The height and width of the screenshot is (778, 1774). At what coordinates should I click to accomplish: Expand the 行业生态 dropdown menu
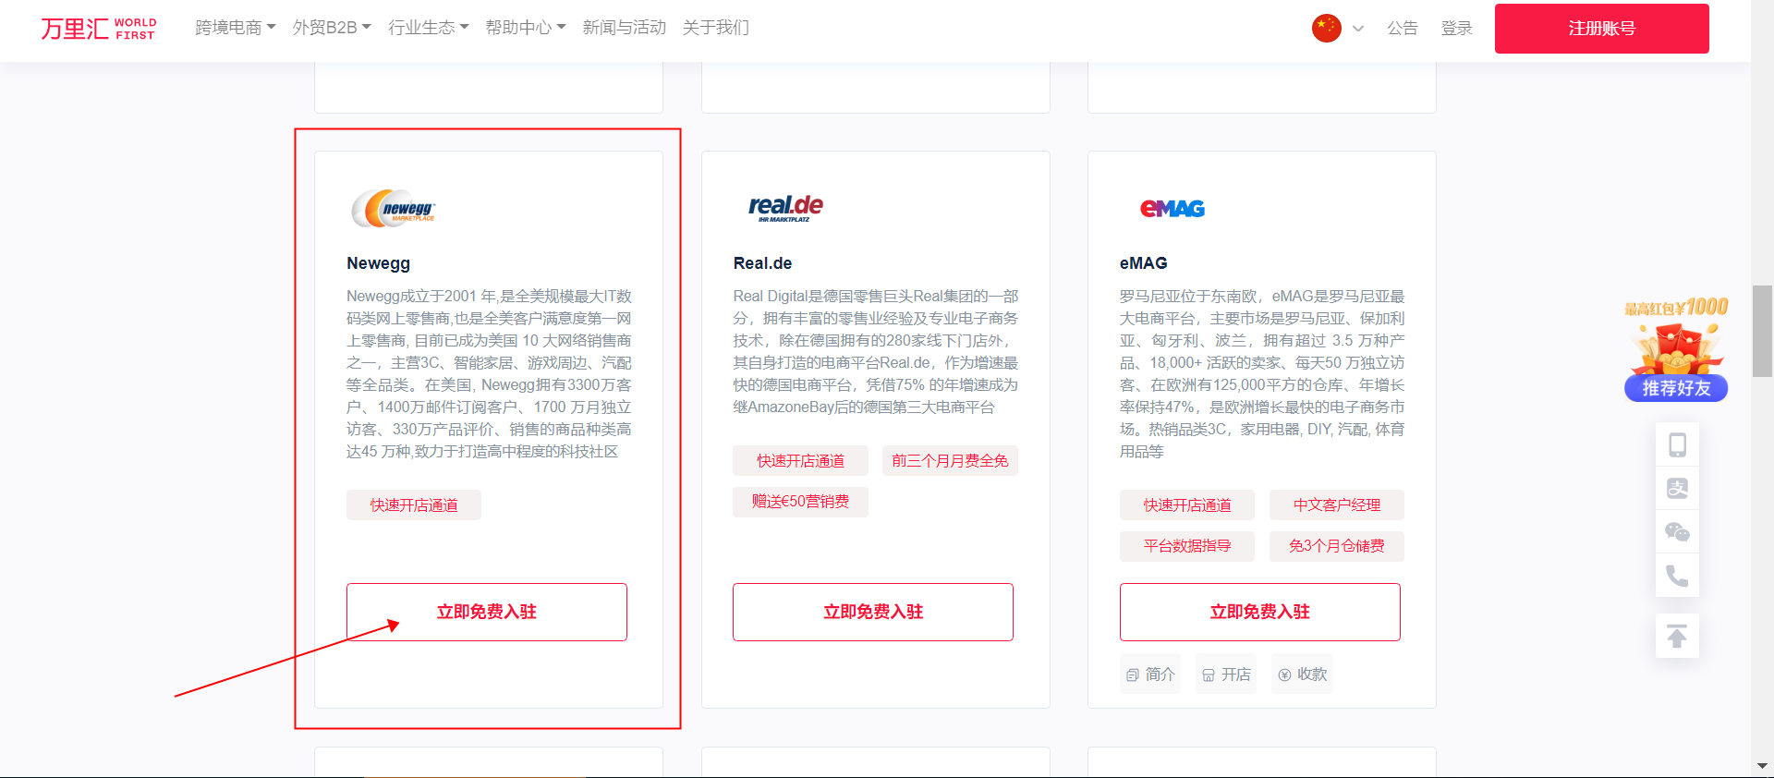click(x=429, y=28)
